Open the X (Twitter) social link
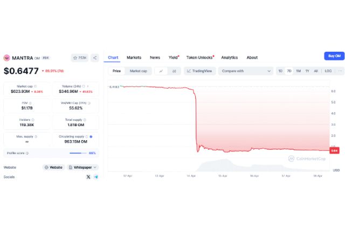This screenshot has width=345, height=229. (88, 177)
